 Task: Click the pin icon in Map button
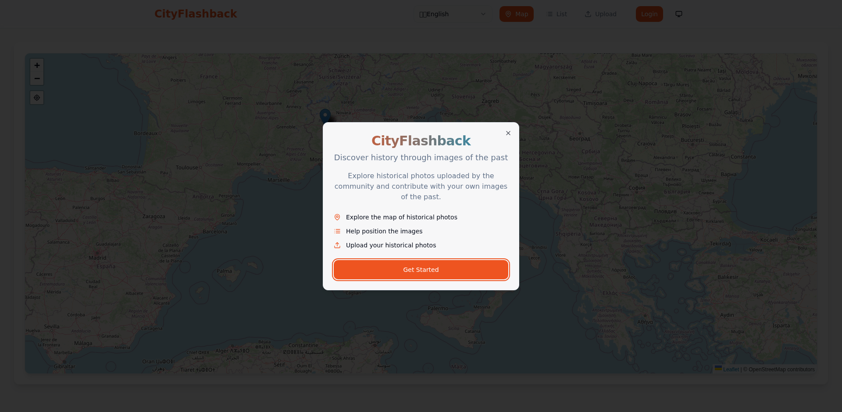pos(508,14)
